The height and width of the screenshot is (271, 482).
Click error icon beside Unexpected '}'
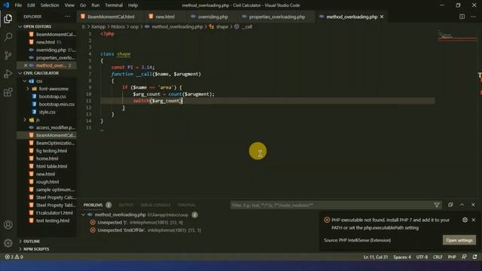[93, 222]
